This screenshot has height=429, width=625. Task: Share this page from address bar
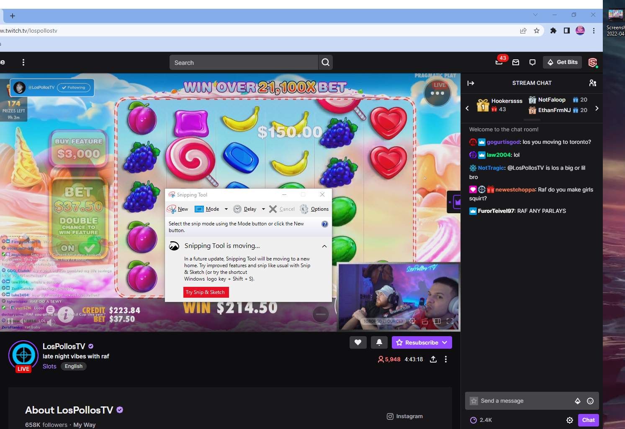tap(523, 31)
